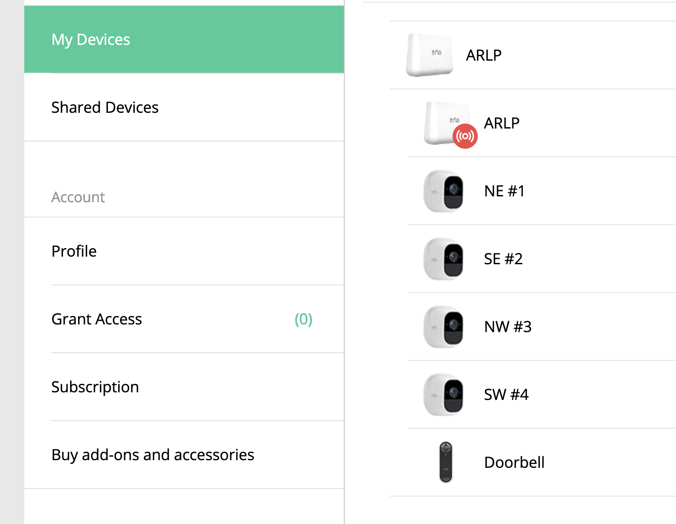Click the red siren icon on second ARLP

coord(465,136)
